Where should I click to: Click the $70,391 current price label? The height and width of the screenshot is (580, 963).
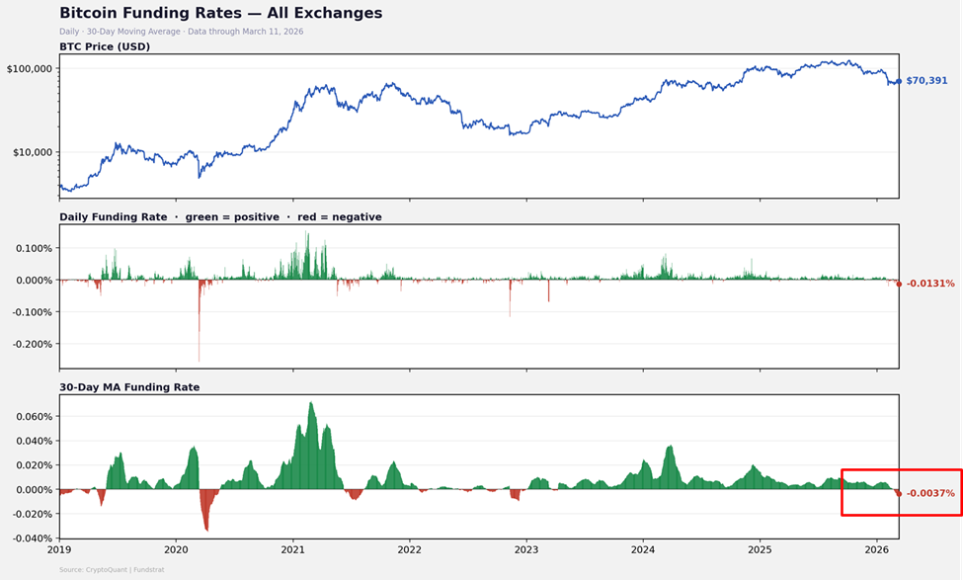(926, 81)
